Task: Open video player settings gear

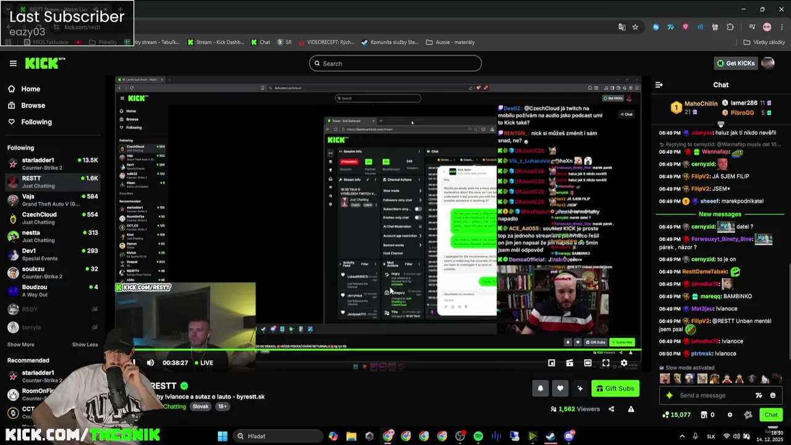Action: [x=624, y=363]
